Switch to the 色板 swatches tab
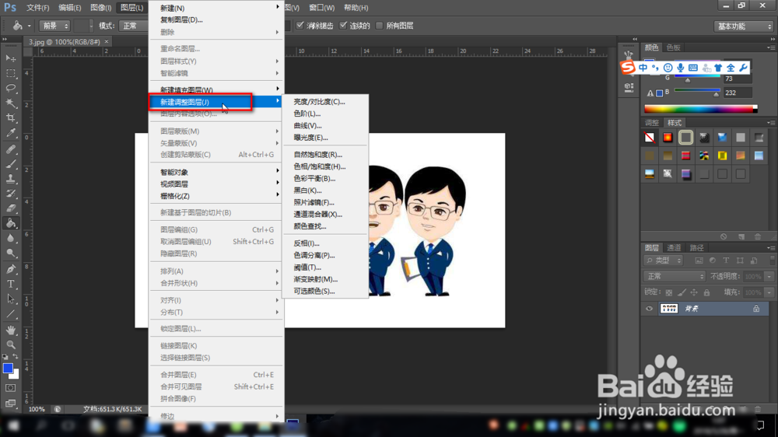 673,47
